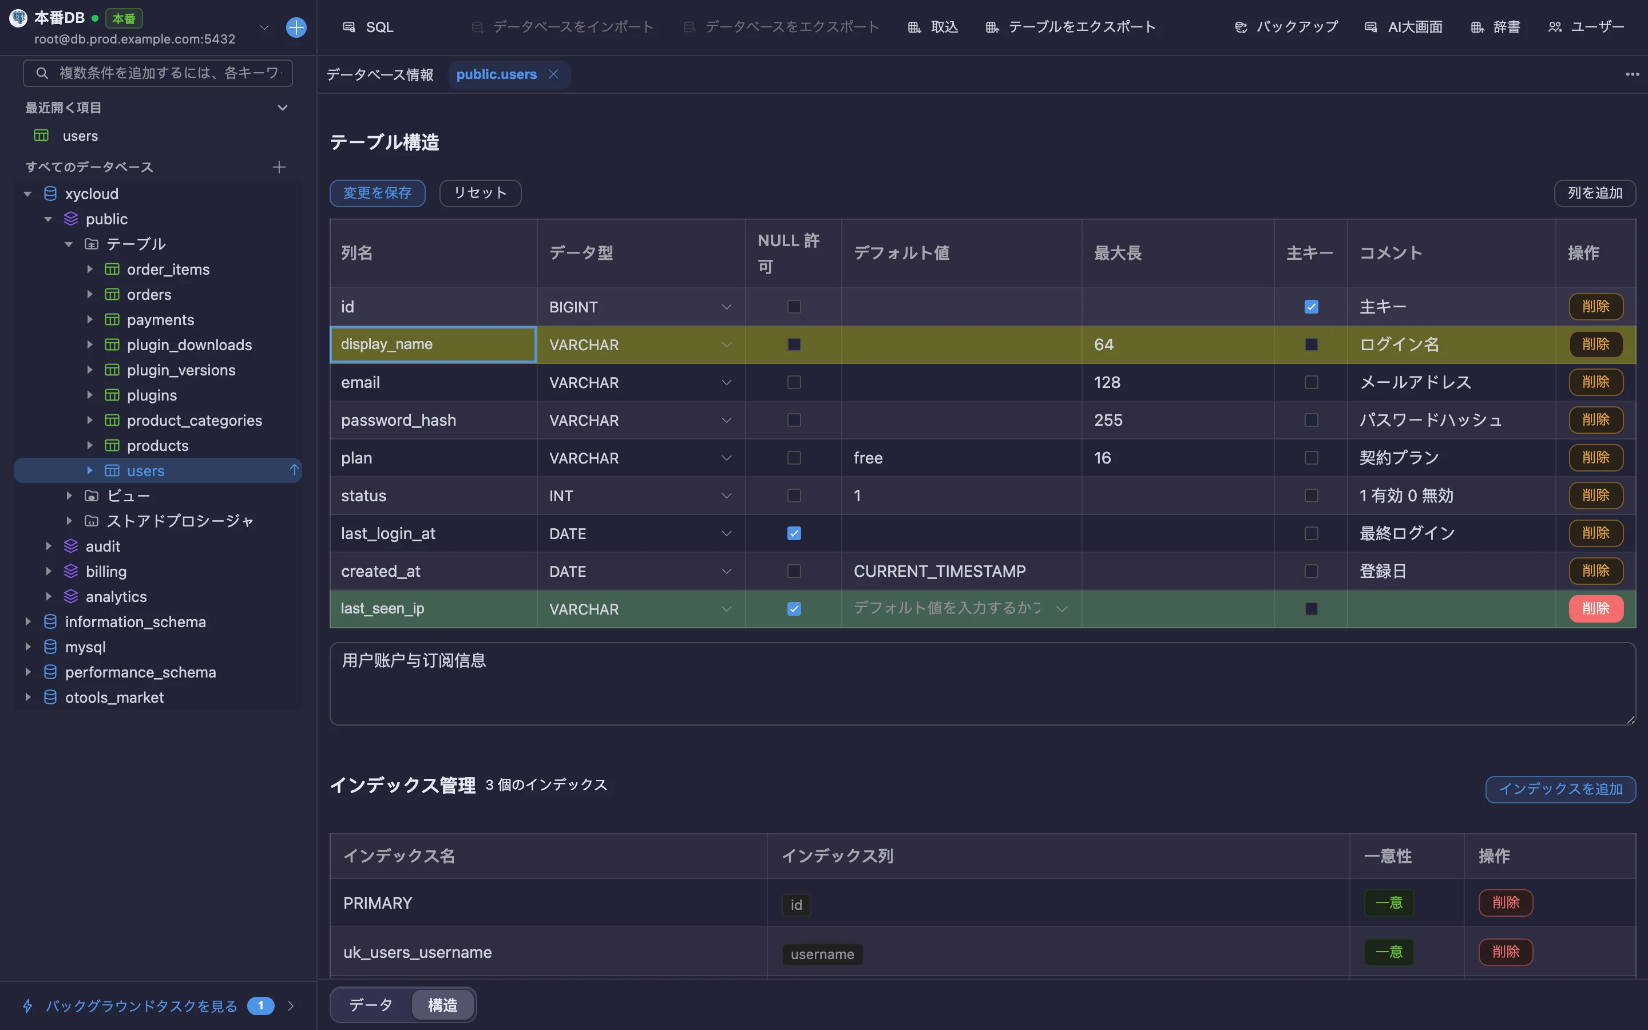Click the three-dots more options icon
The image size is (1648, 1030).
click(1633, 74)
